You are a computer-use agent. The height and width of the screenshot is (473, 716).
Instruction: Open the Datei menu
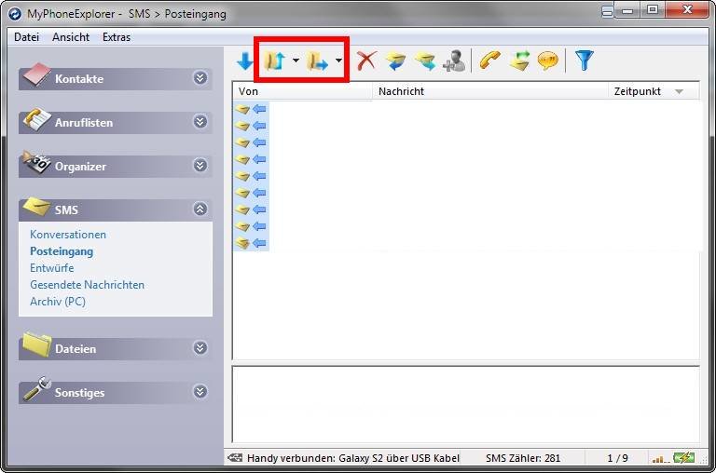click(x=26, y=37)
